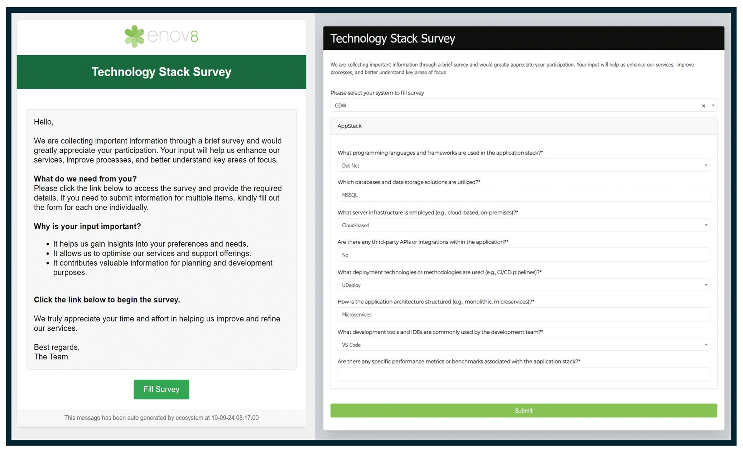Screen dimensions: 743x451
Task: Click the third-party APIs input field showing No
Action: (x=523, y=255)
